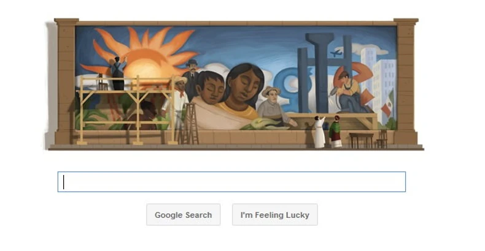Screen dimensions: 485x251
Task: Click the I'm Feeling Lucky button
Action: point(275,215)
